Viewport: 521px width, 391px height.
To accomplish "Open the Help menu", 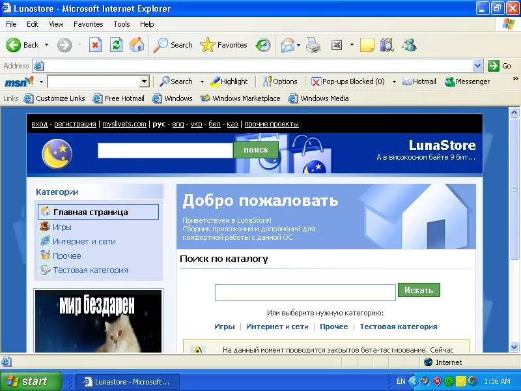I will (147, 24).
